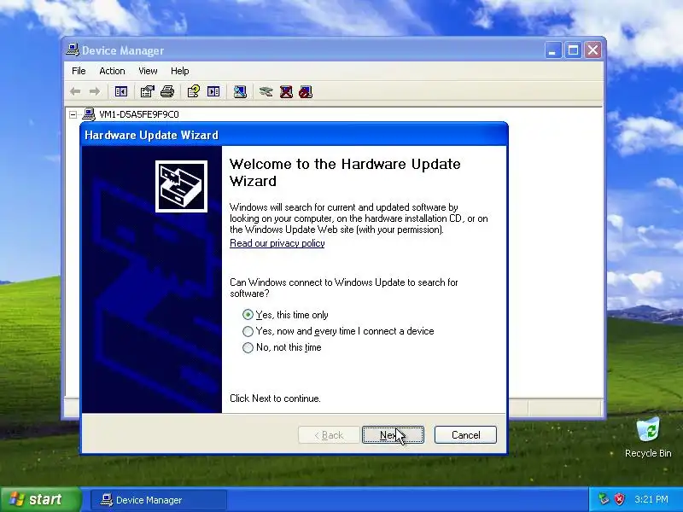
Task: Click the Start button
Action: pos(40,499)
